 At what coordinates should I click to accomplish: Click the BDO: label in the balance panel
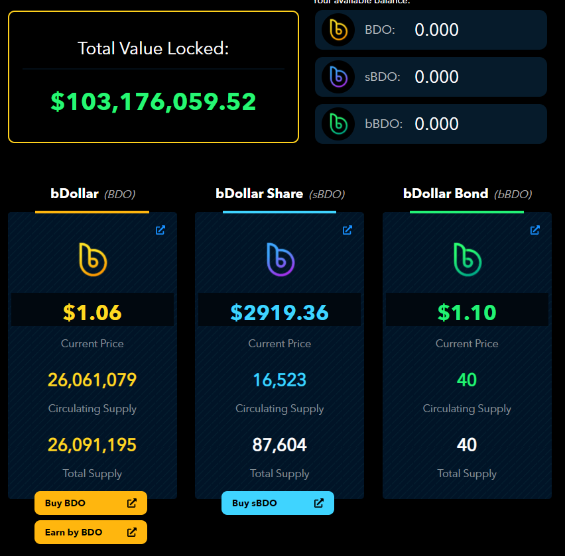380,30
